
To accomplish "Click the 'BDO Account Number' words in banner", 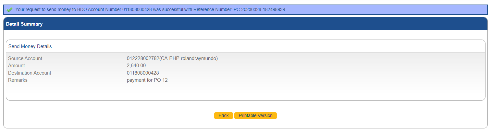I will click(99, 10).
